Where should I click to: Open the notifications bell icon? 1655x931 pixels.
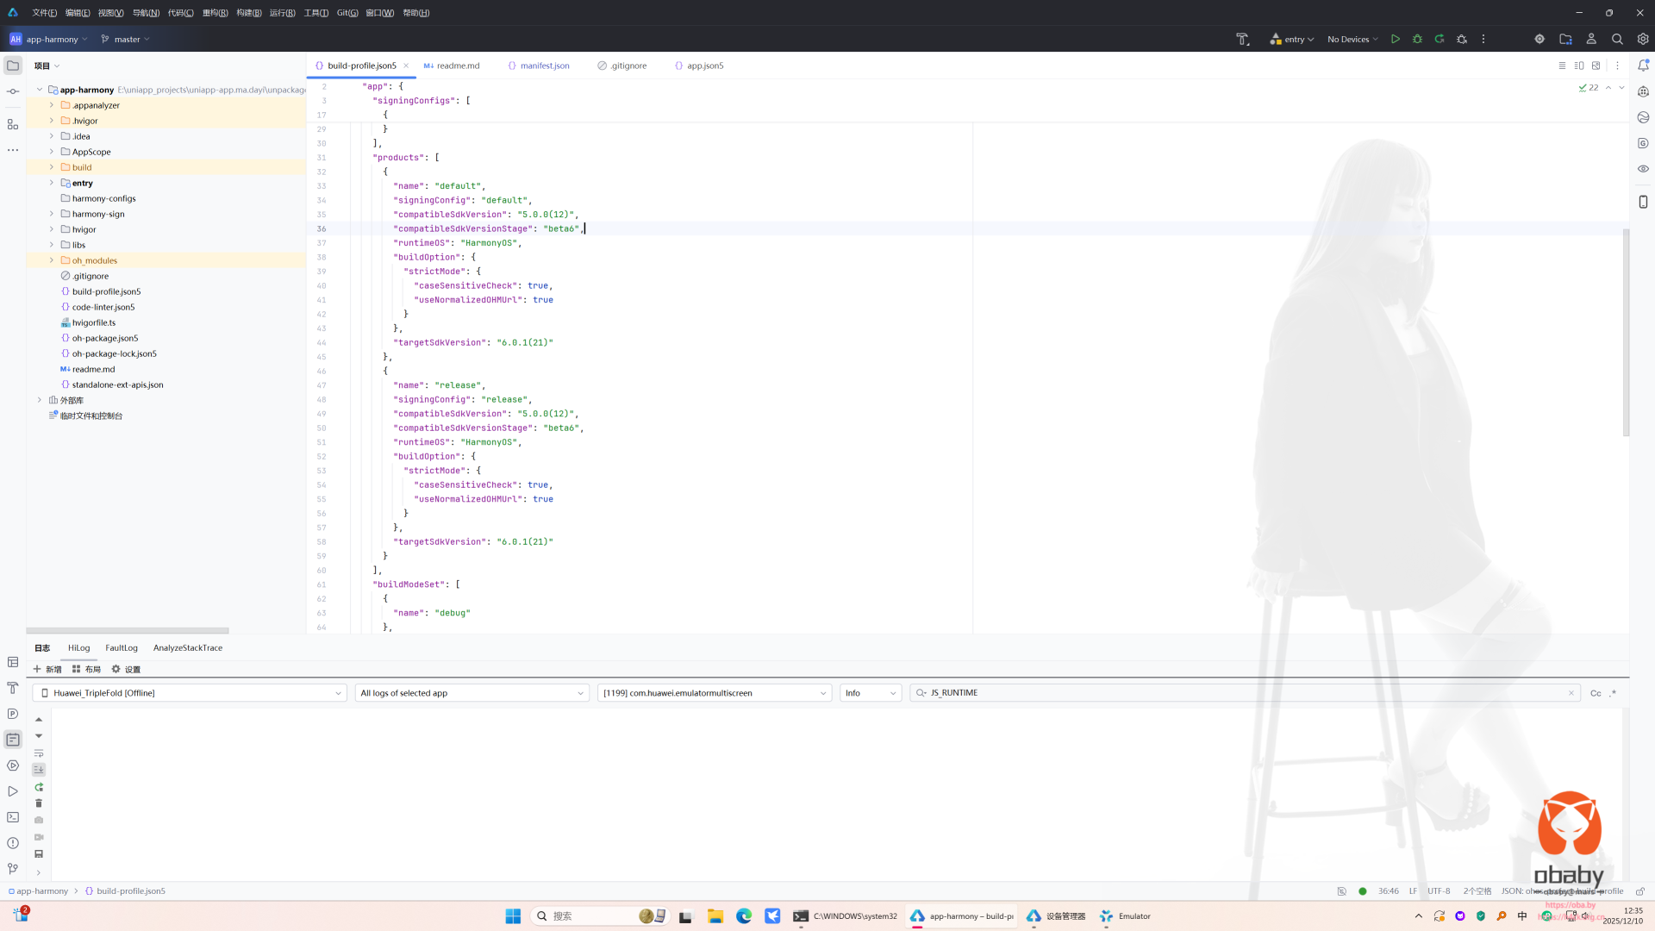click(x=1643, y=66)
